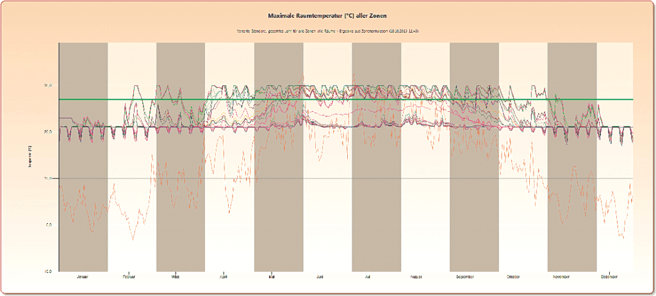Image resolution: width=656 pixels, height=296 pixels.
Task: Click the 25,0 y-axis tick label
Action: click(x=47, y=85)
